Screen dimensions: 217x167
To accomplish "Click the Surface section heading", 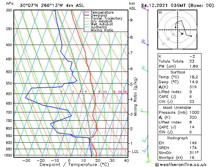I will click(x=178, y=72).
